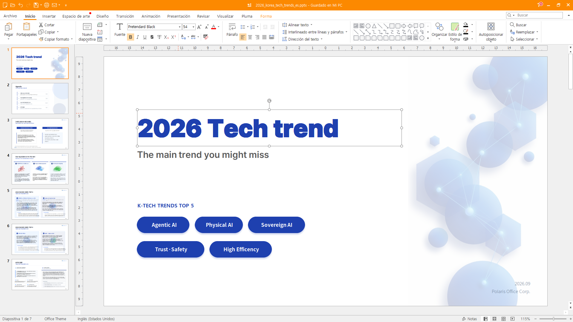Select slide 4 thumbnail
This screenshot has height=322, width=573.
point(40,169)
